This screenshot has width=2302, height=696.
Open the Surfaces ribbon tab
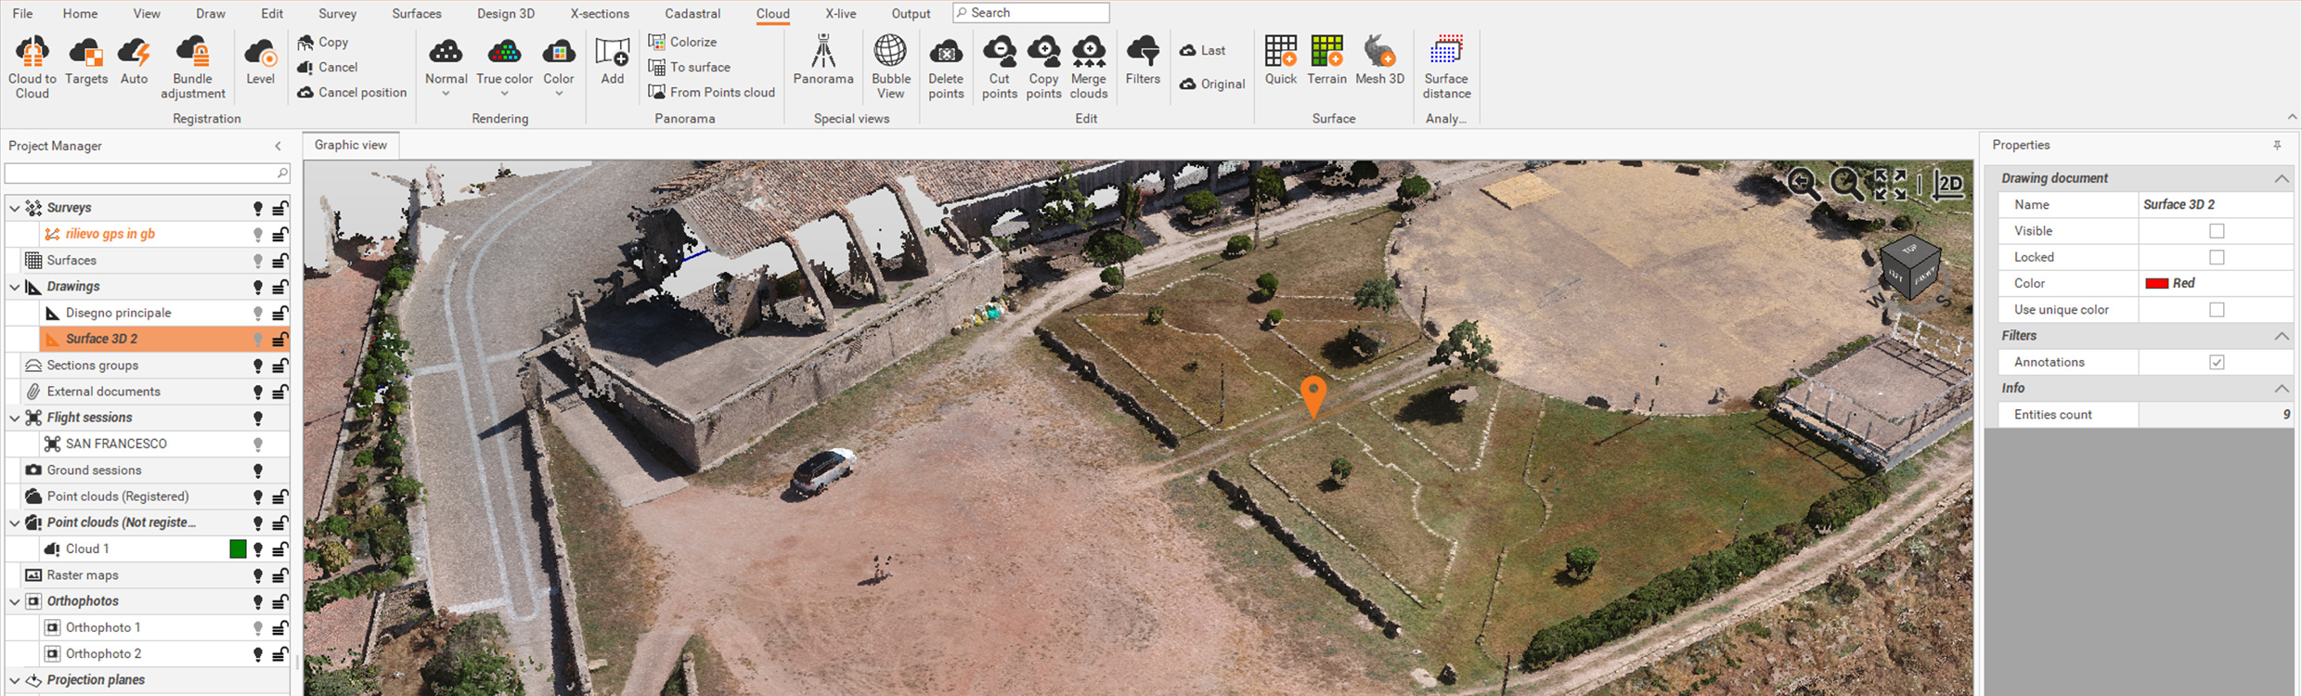pos(417,14)
